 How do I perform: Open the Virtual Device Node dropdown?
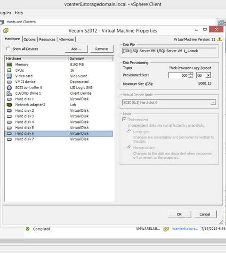[x=213, y=102]
